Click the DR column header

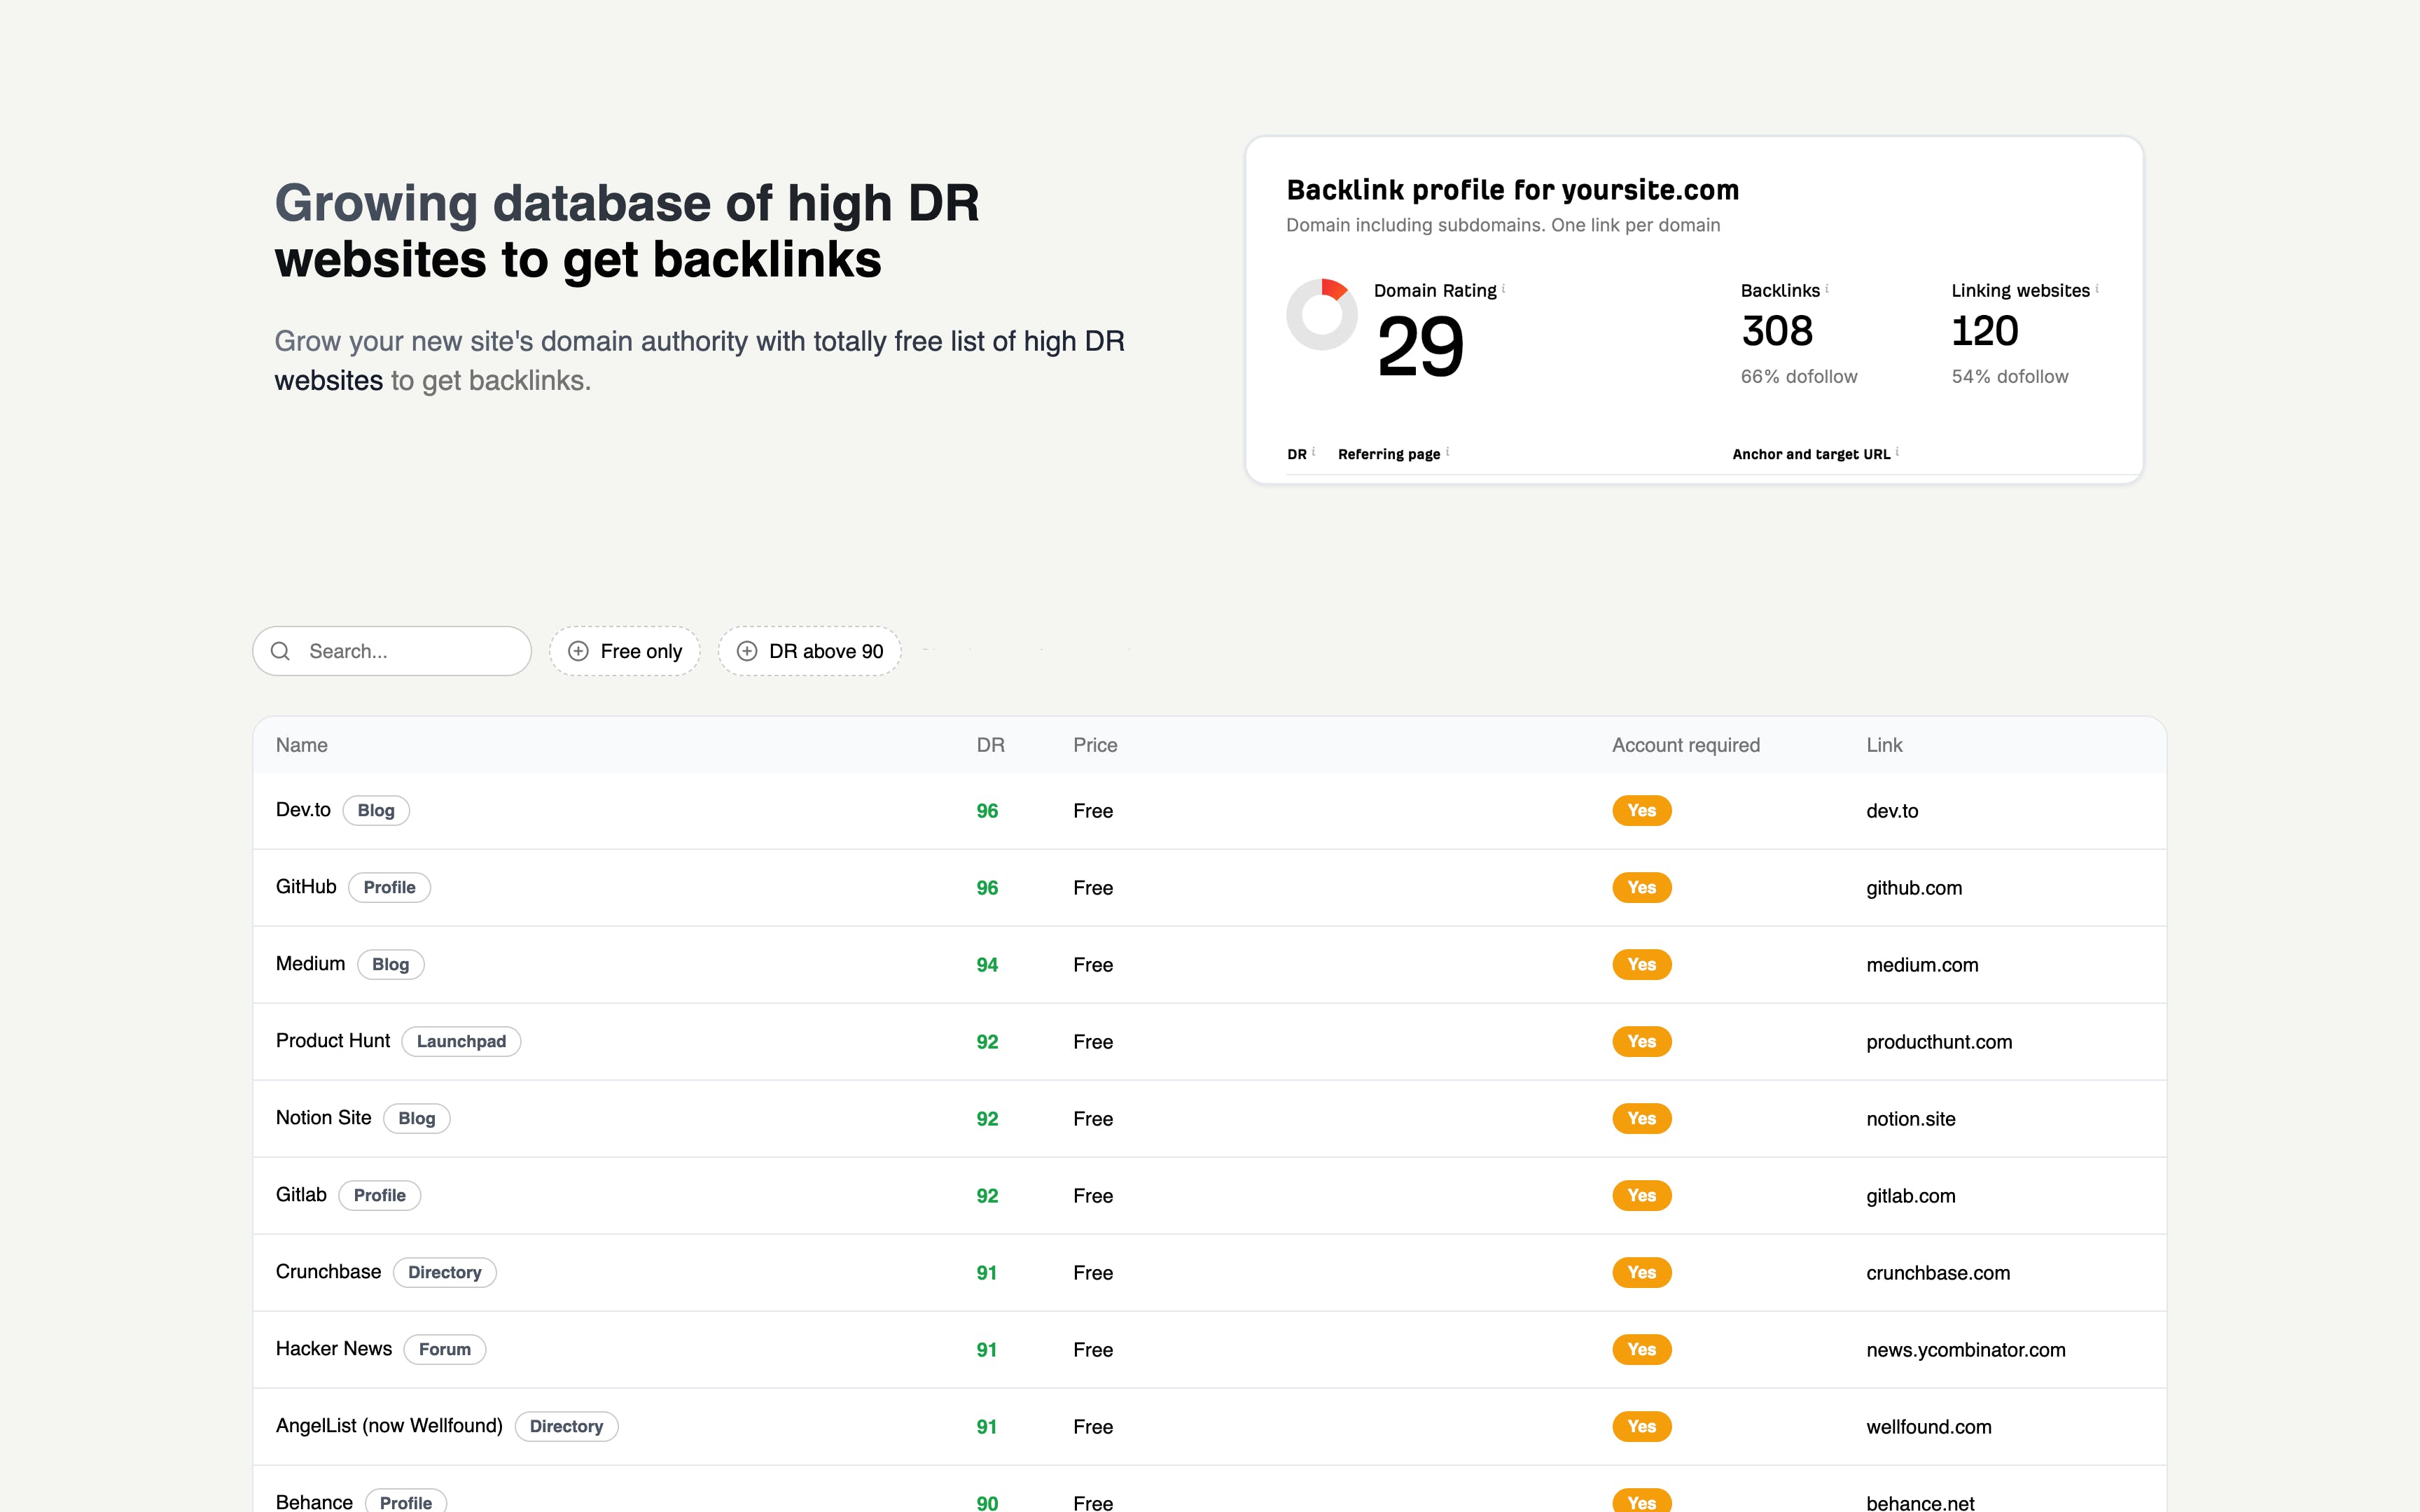pyautogui.click(x=990, y=745)
